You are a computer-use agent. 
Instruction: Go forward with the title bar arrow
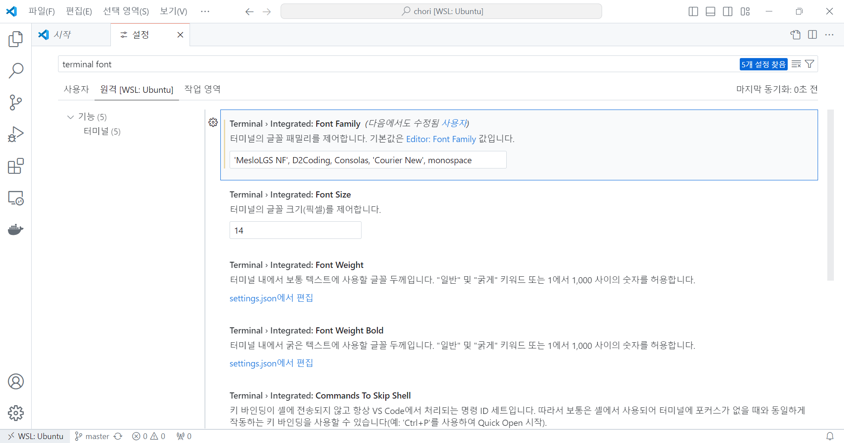tap(267, 11)
